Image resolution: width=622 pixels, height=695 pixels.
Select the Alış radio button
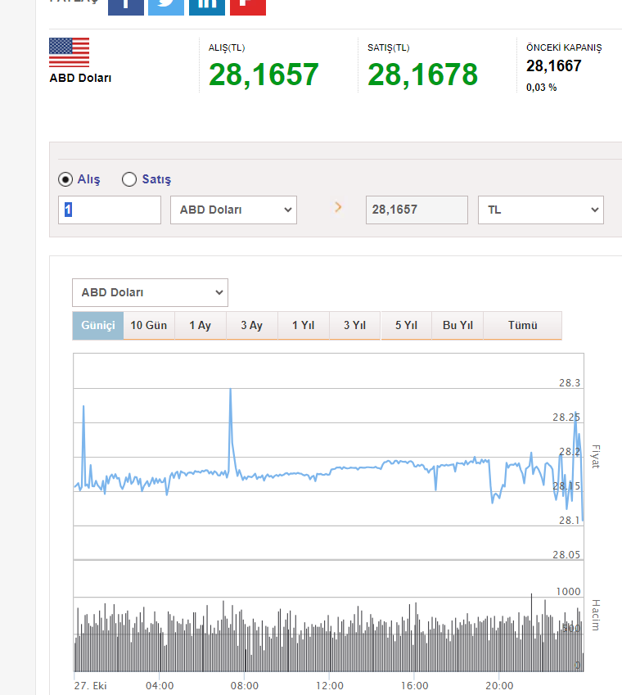pyautogui.click(x=65, y=179)
